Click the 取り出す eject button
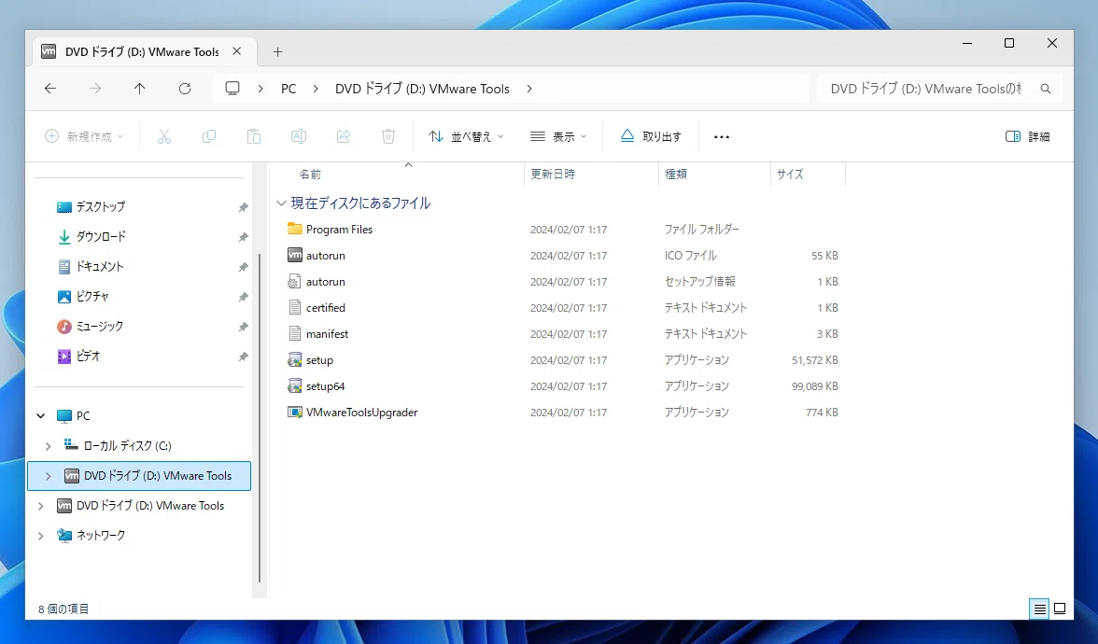The image size is (1098, 644). pyautogui.click(x=651, y=136)
